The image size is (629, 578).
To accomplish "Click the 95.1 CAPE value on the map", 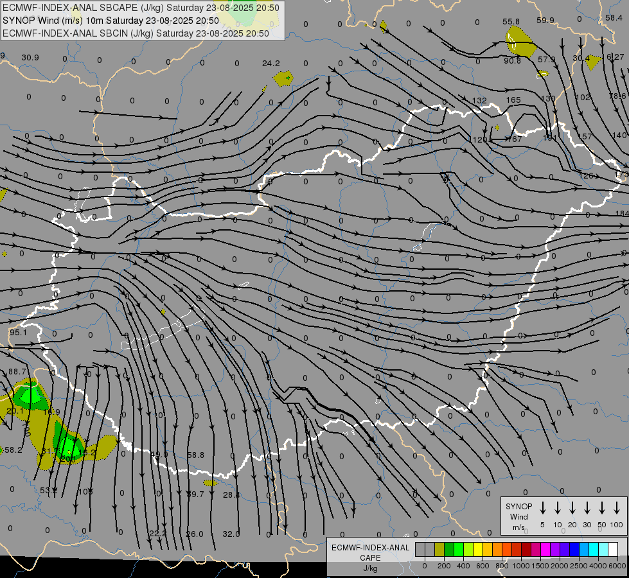I will pyautogui.click(x=18, y=333).
